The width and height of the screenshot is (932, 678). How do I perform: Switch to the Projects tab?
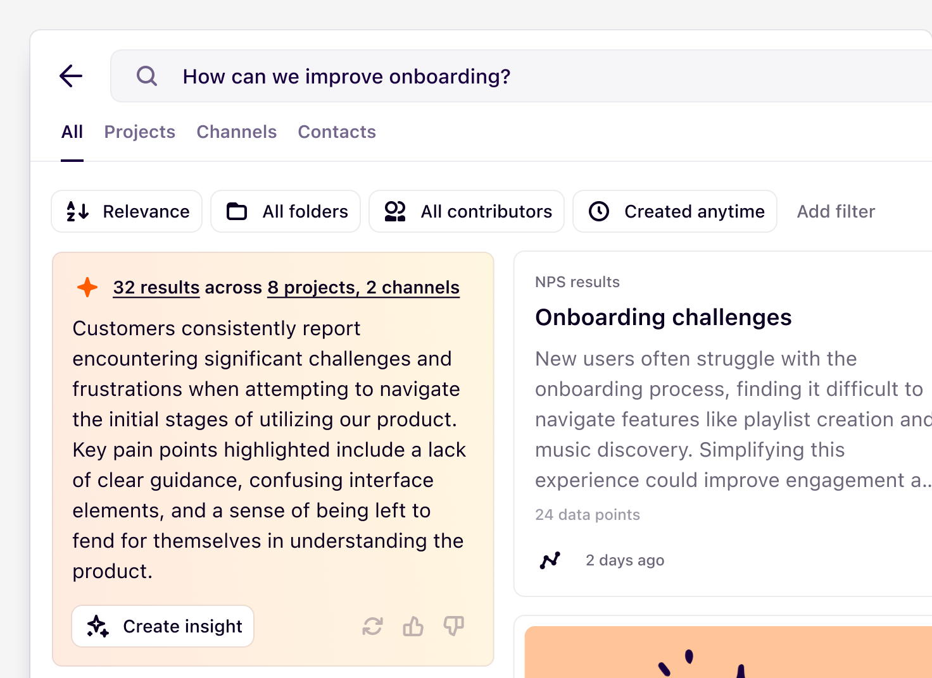pyautogui.click(x=140, y=132)
